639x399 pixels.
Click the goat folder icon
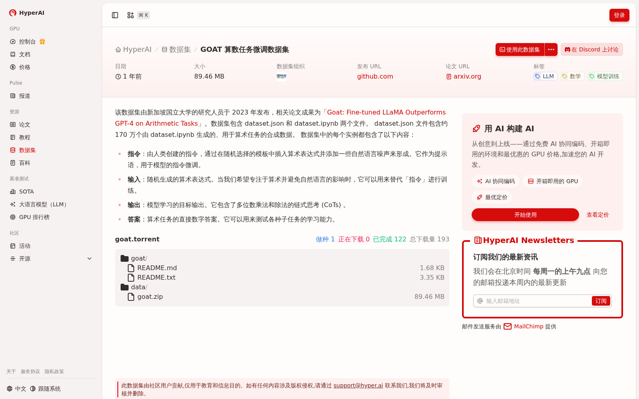coord(125,258)
